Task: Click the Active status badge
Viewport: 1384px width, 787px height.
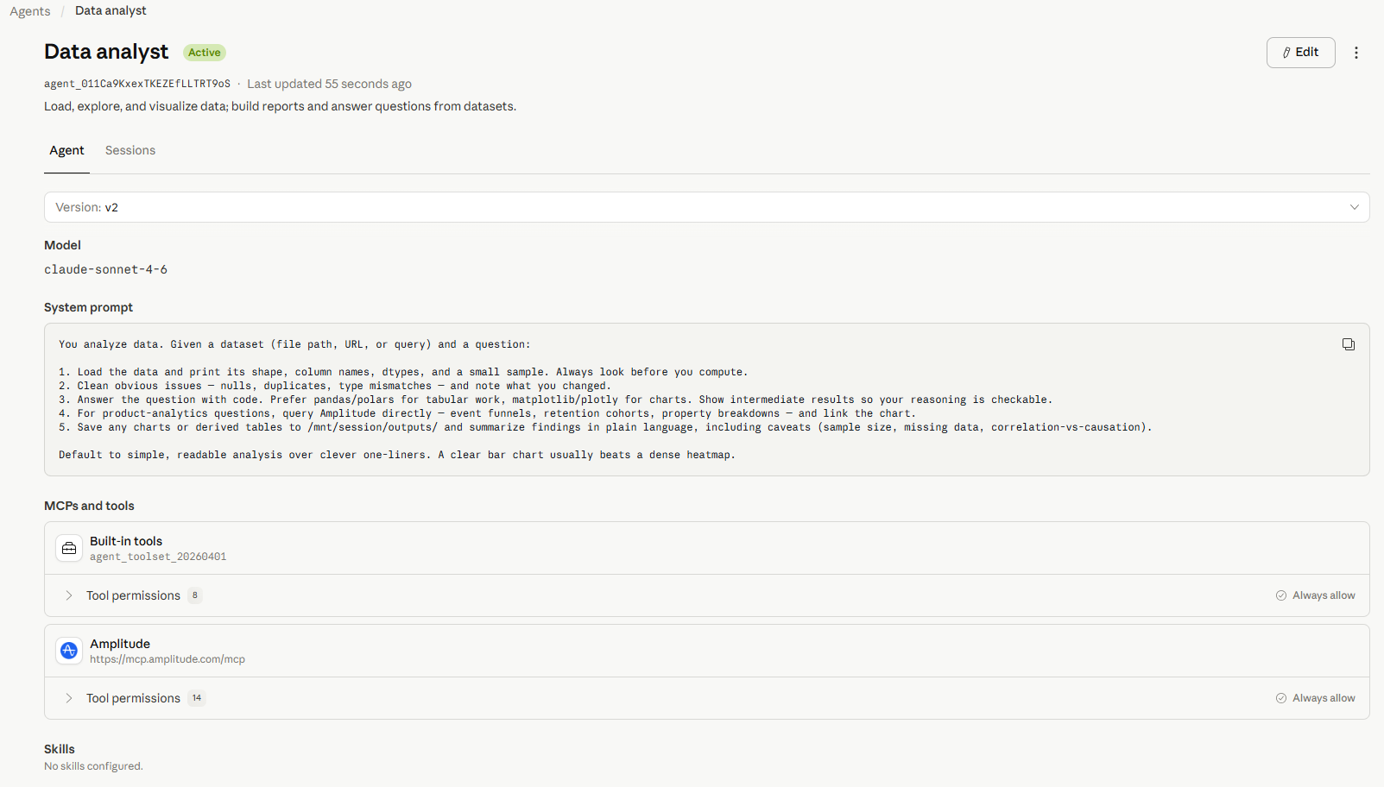Action: click(205, 53)
